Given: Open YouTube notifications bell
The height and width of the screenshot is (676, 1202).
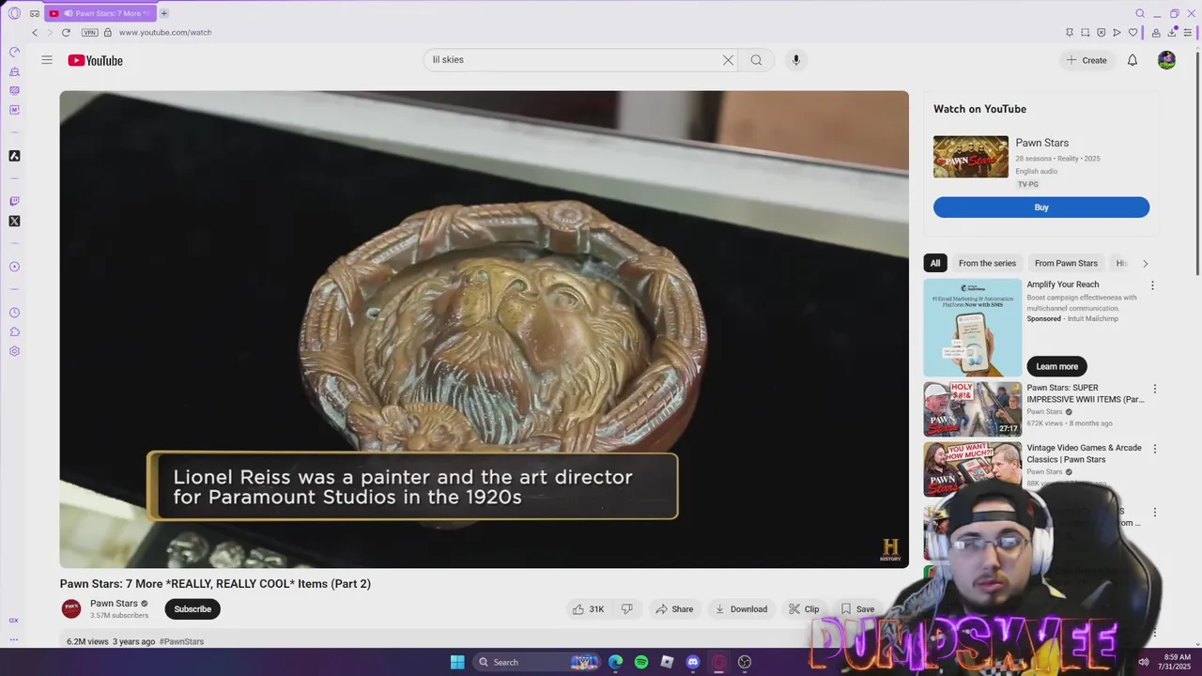Looking at the screenshot, I should coord(1133,60).
